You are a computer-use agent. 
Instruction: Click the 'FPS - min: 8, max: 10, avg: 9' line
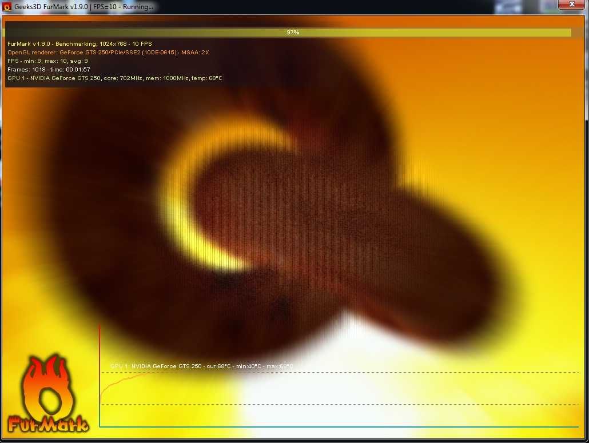point(47,61)
